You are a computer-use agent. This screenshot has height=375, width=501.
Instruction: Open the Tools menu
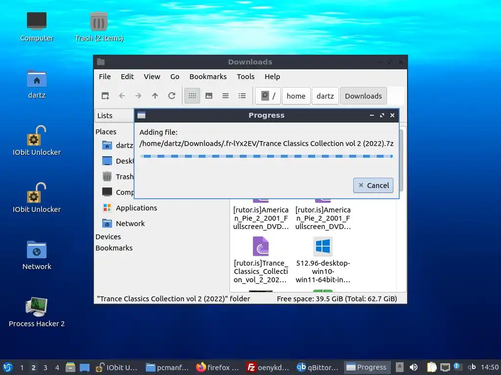(x=246, y=77)
